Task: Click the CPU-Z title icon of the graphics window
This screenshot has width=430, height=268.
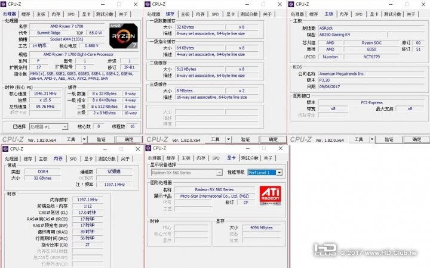Action: click(148, 148)
